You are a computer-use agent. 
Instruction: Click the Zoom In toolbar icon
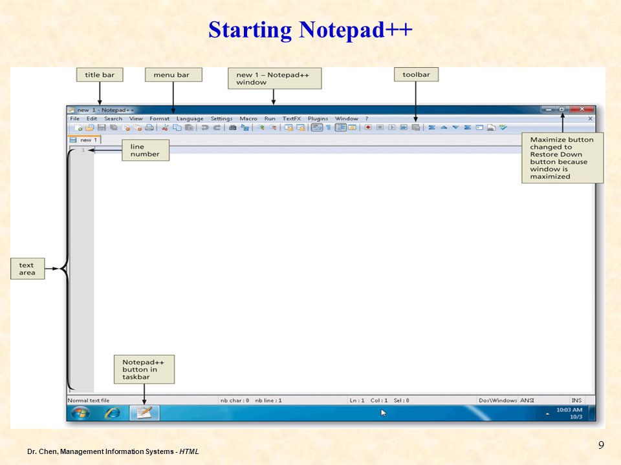click(261, 128)
